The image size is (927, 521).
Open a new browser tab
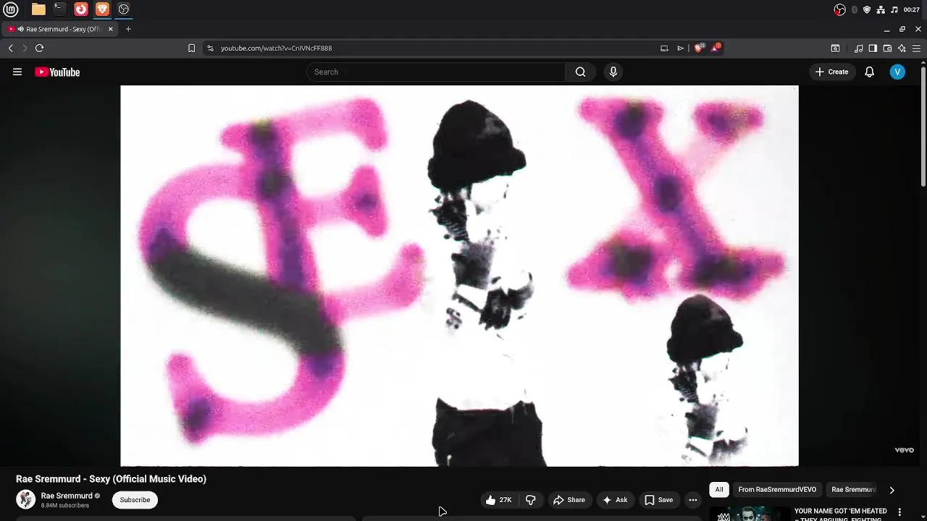[x=128, y=29]
